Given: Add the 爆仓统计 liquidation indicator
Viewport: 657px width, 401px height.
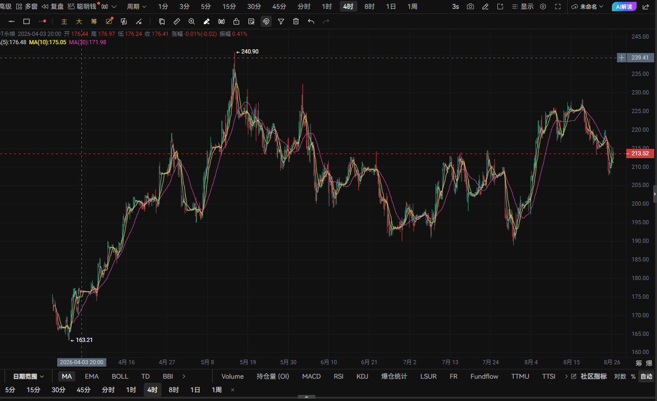Looking at the screenshot, I should pyautogui.click(x=394, y=376).
